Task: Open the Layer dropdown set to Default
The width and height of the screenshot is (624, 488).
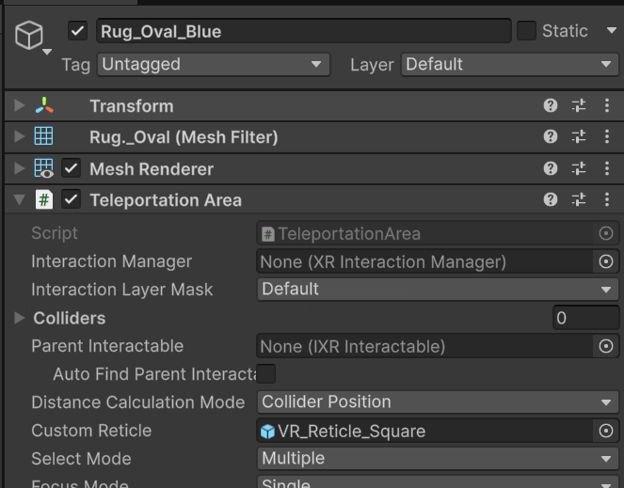Action: 508,65
